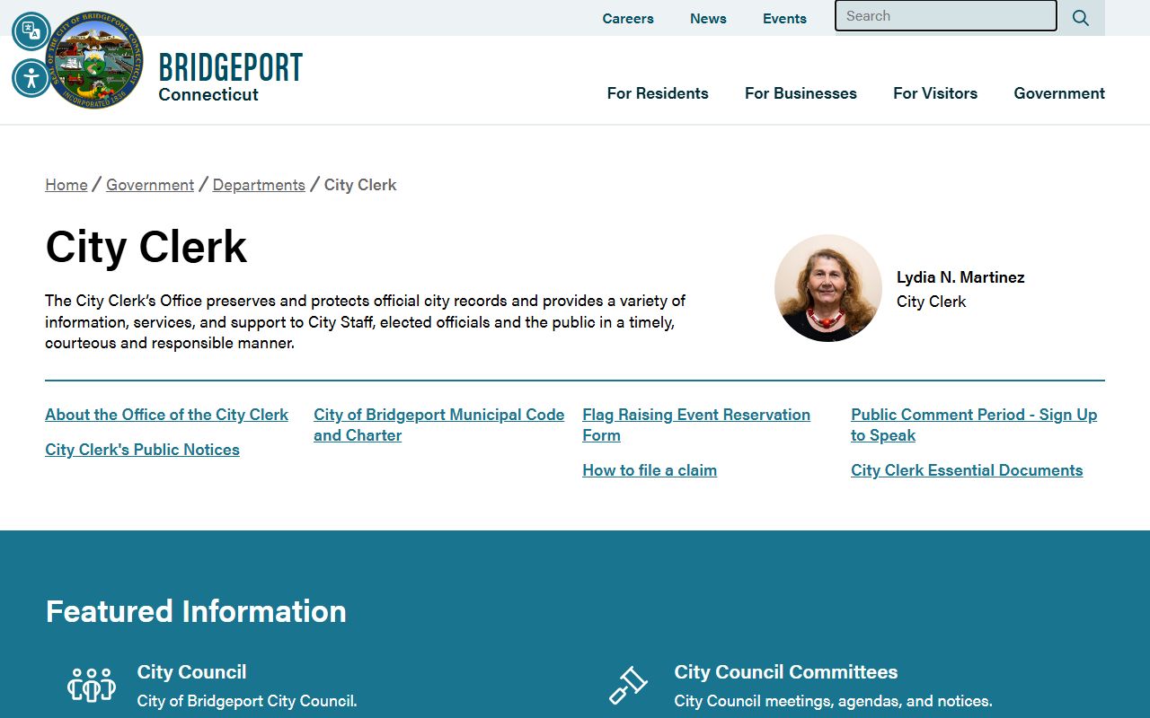
Task: Open City Clerk Essential Documents
Action: pos(967,470)
